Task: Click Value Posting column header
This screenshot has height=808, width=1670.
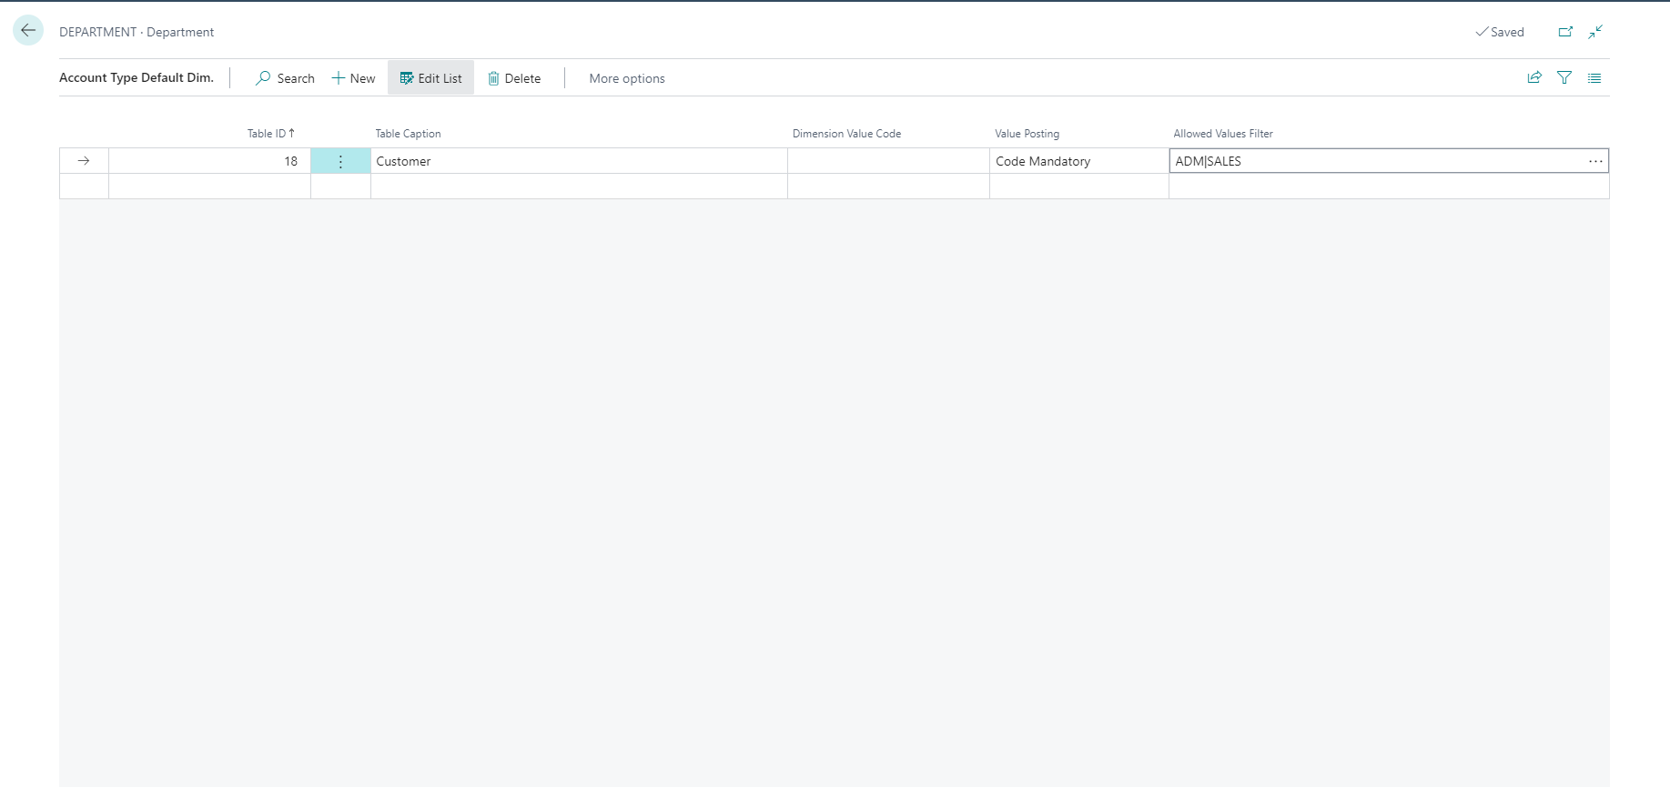Action: pos(1027,134)
